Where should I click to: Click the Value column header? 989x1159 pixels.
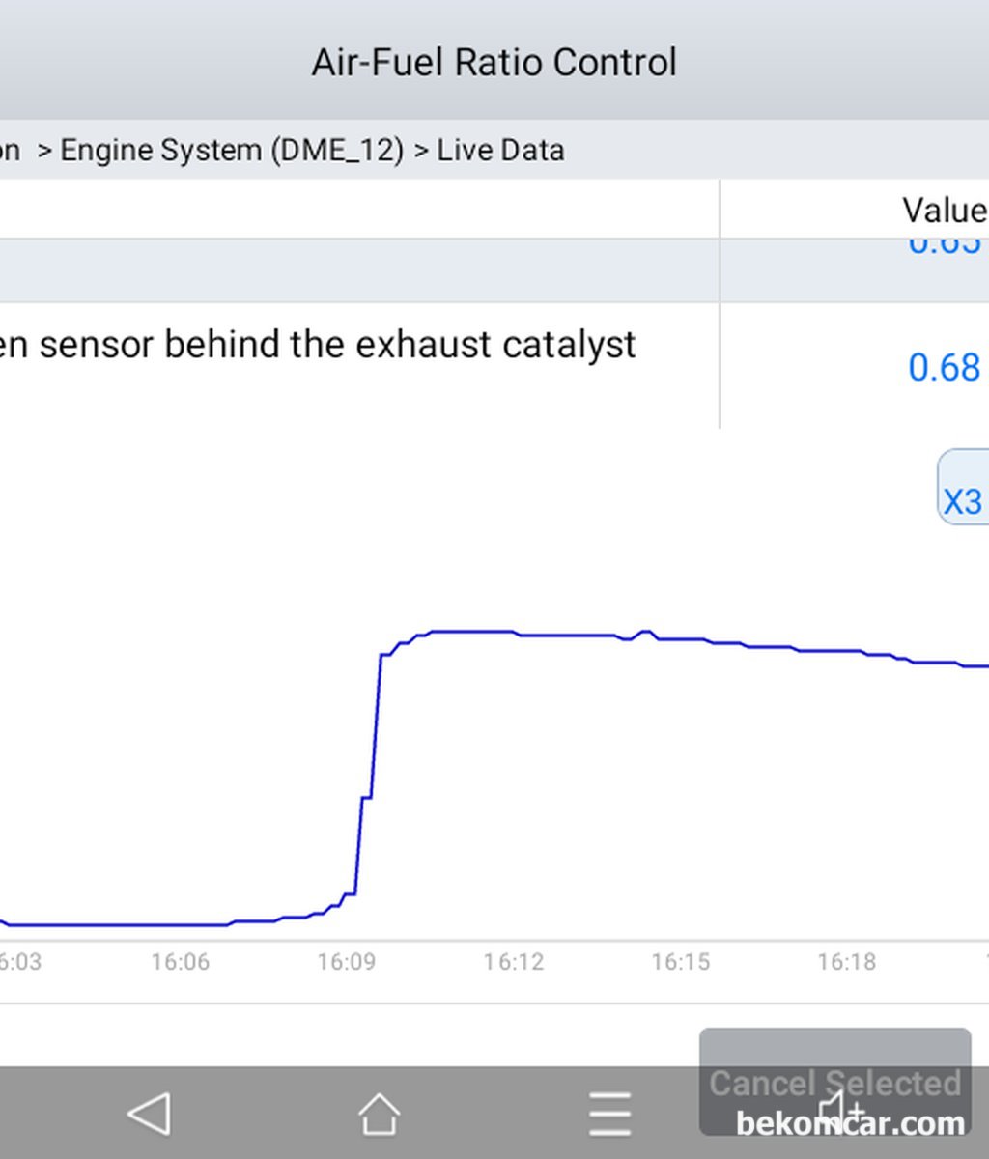tap(944, 210)
